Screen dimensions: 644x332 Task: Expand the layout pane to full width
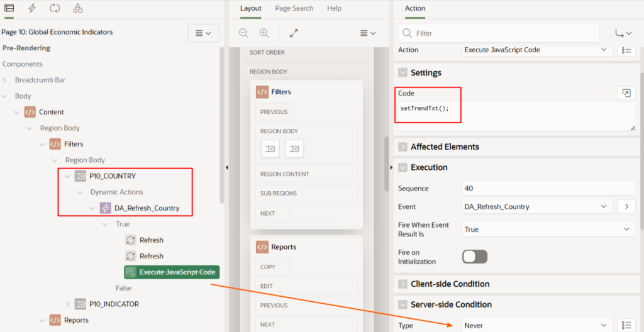294,33
